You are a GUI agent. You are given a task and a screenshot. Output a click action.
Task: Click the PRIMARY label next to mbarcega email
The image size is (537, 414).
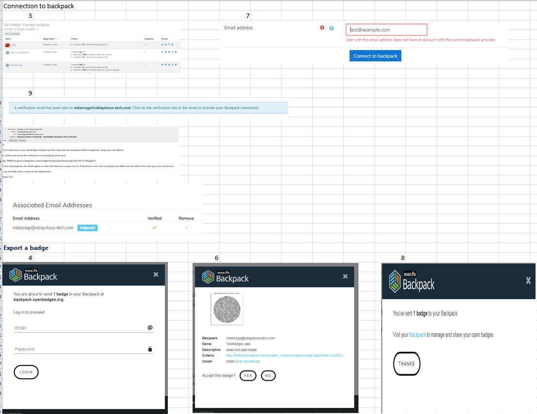tap(87, 228)
